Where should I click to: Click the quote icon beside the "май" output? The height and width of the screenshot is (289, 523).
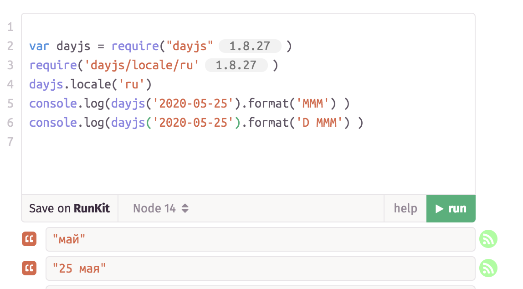click(29, 238)
